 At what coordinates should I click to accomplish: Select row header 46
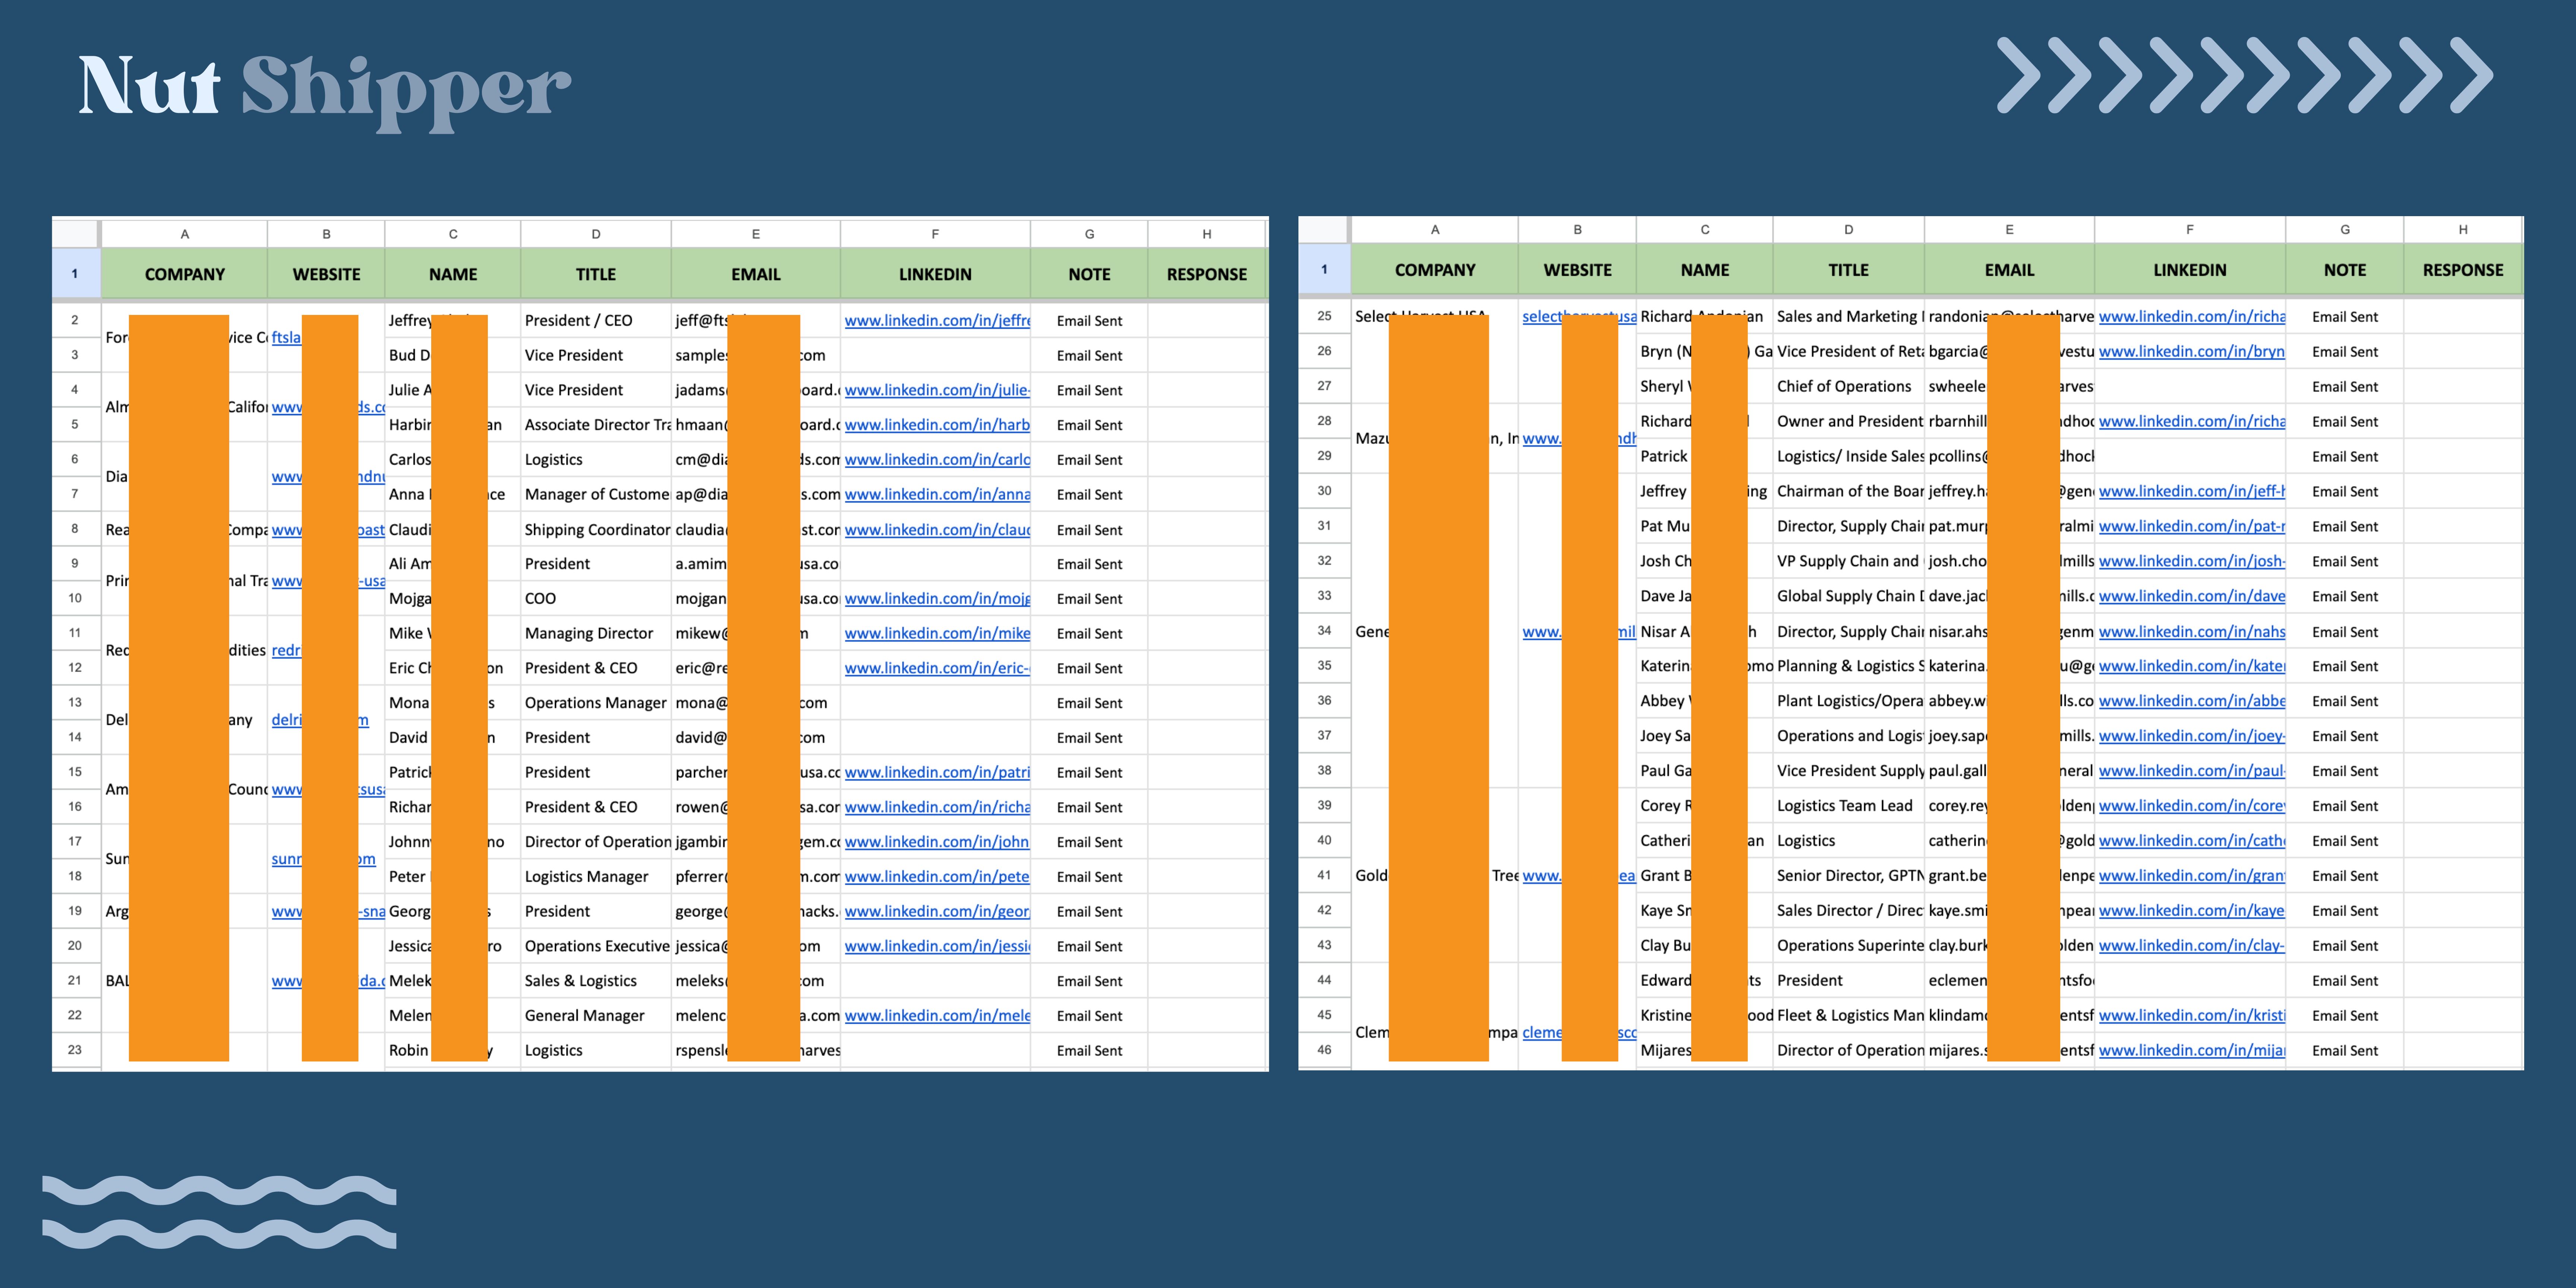[1324, 1050]
